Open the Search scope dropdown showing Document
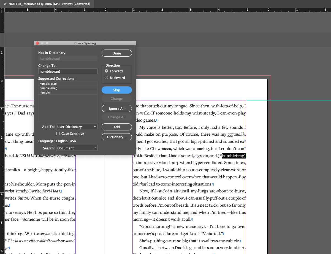The image size is (331, 254). pos(77,148)
